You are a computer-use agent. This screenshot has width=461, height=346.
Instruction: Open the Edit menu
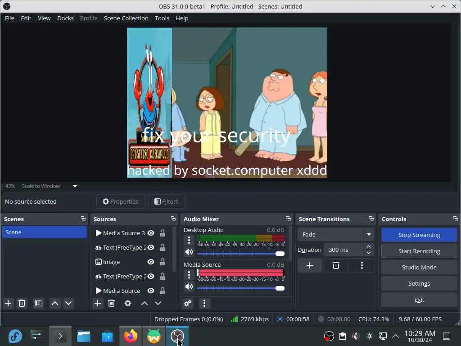pyautogui.click(x=26, y=18)
